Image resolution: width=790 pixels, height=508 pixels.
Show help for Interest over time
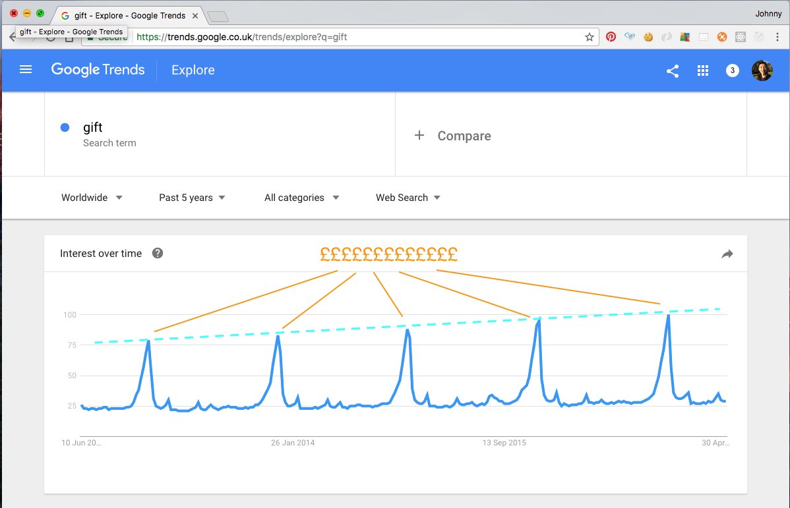click(158, 253)
